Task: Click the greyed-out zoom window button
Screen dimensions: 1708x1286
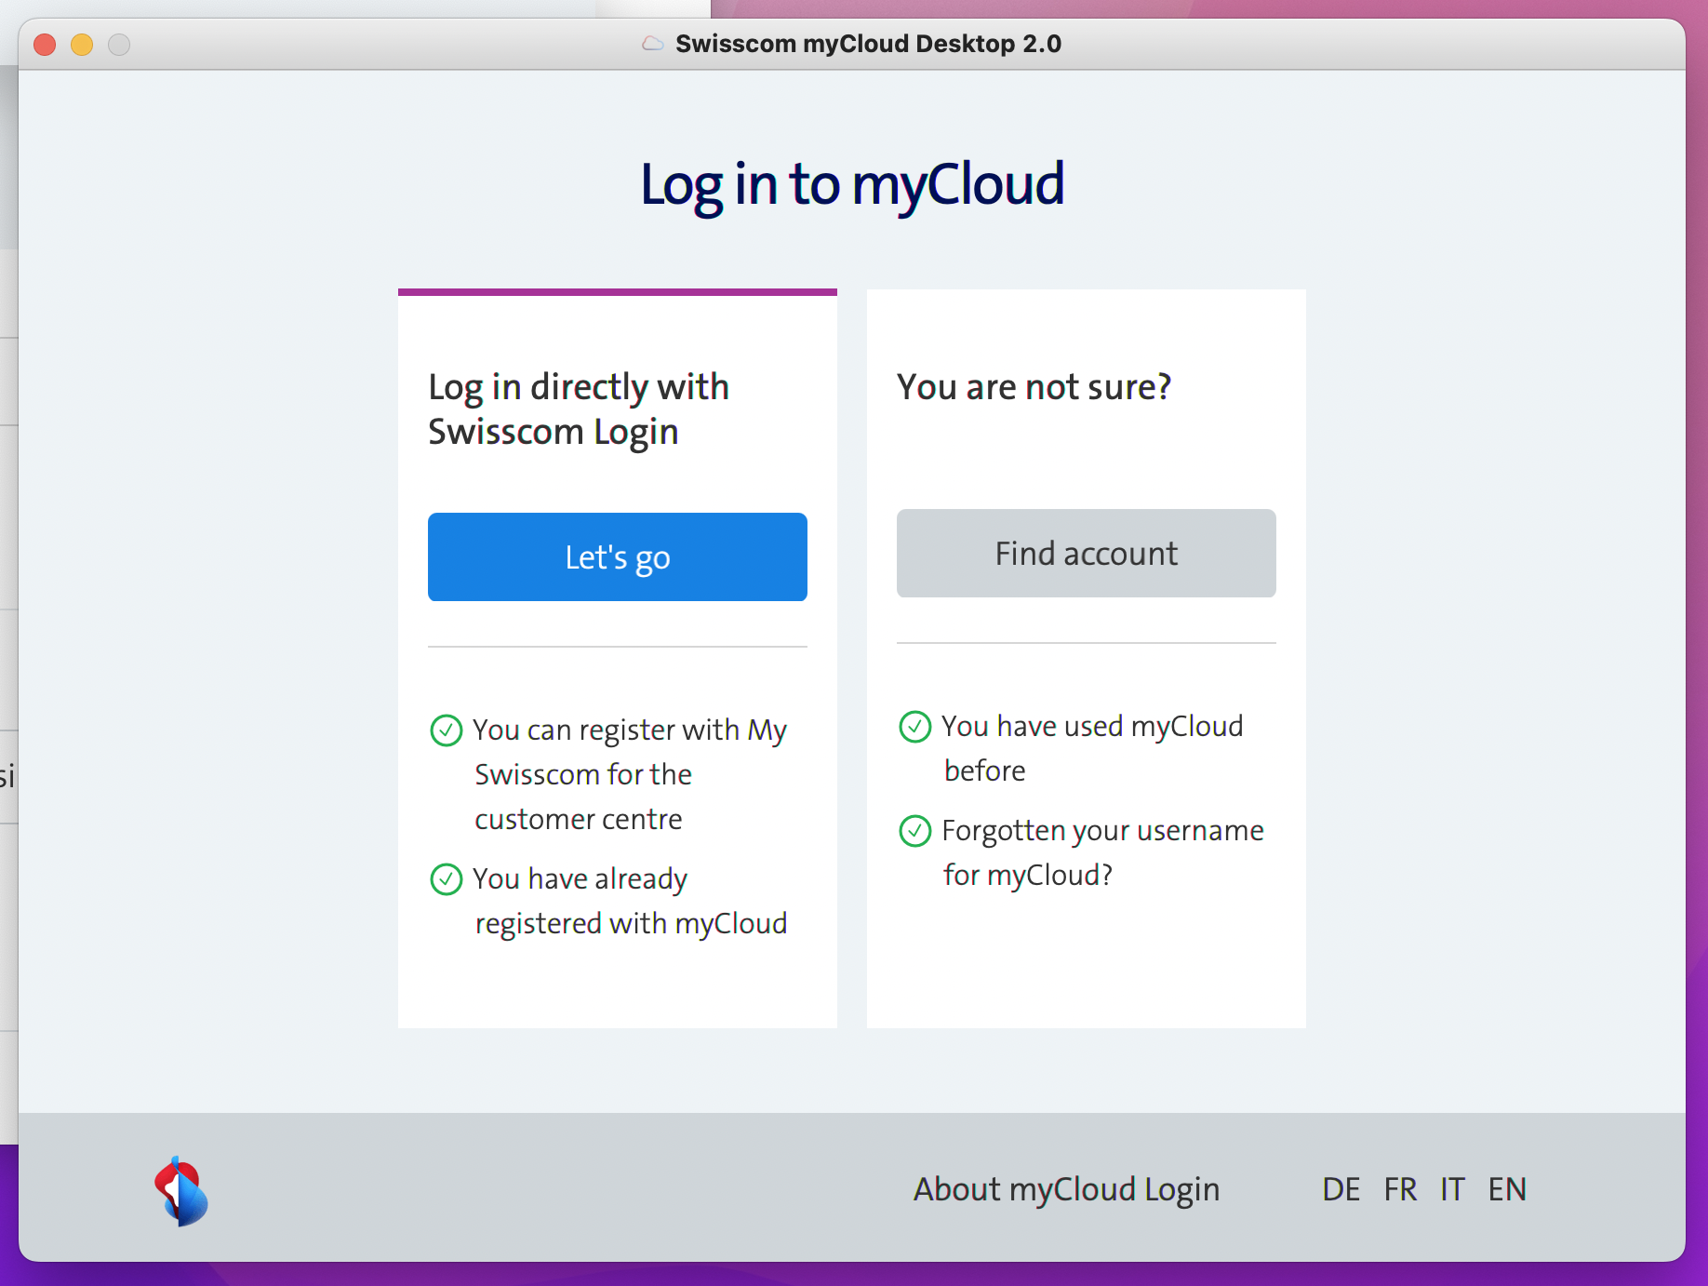Action: [119, 45]
